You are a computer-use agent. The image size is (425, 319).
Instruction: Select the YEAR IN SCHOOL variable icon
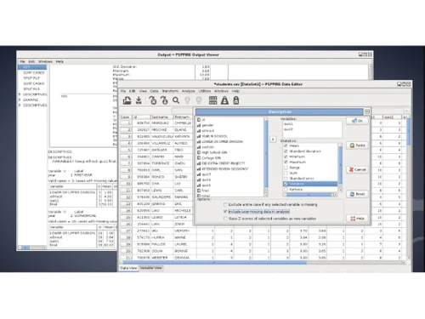[199, 136]
